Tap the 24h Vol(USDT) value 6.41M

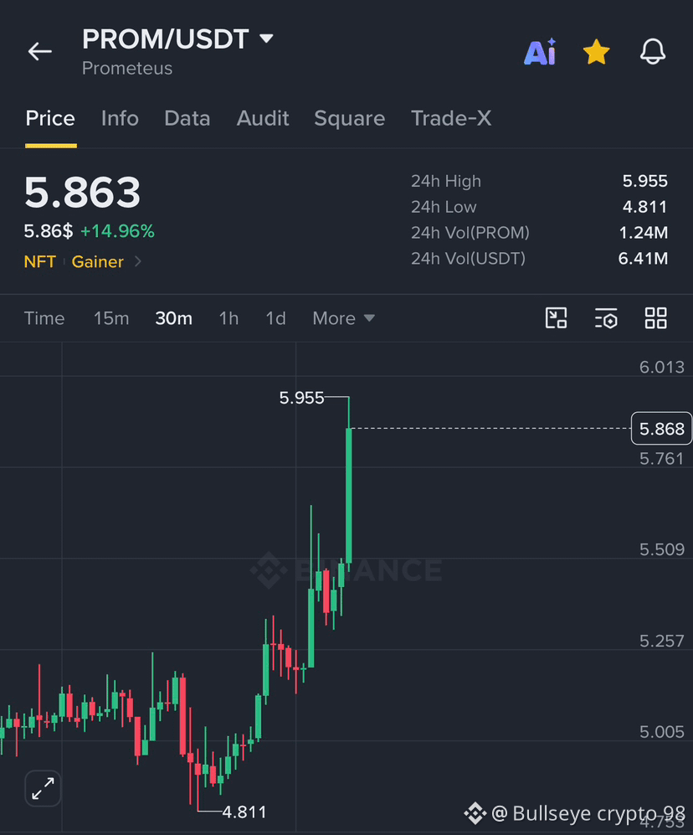click(x=643, y=258)
